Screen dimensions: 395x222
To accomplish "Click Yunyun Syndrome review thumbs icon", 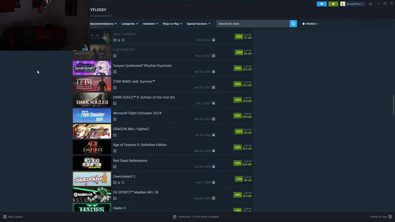I will (x=214, y=72).
